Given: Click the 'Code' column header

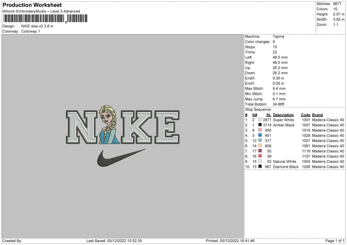Looking at the screenshot, I should tap(305, 115).
